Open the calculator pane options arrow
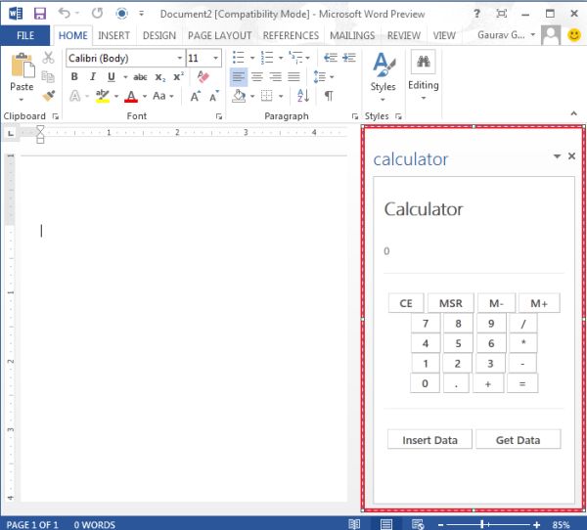This screenshot has width=587, height=530. (x=557, y=156)
